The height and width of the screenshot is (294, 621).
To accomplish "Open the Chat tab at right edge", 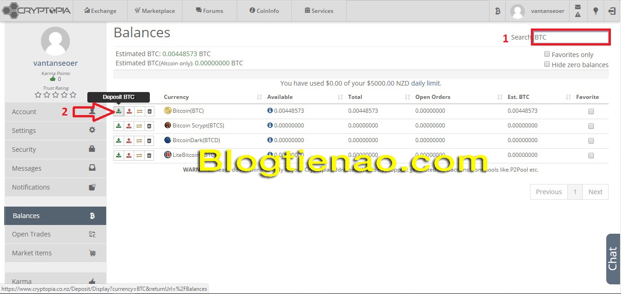I will coord(613,259).
